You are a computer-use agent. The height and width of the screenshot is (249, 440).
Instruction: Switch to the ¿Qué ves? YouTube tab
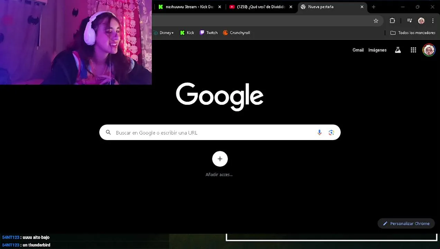(260, 7)
